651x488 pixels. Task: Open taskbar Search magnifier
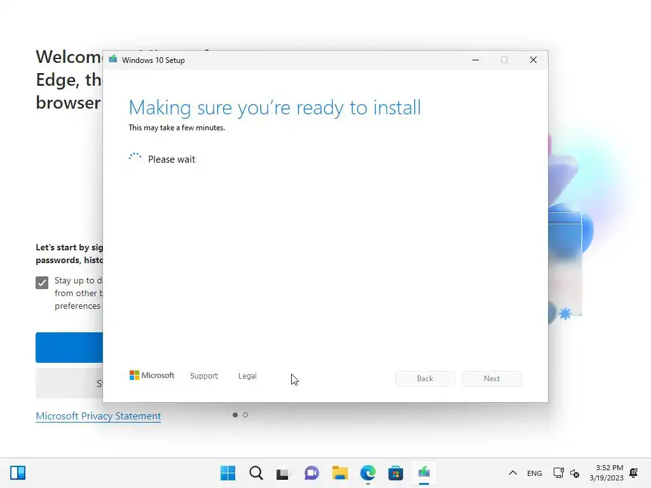tap(256, 473)
